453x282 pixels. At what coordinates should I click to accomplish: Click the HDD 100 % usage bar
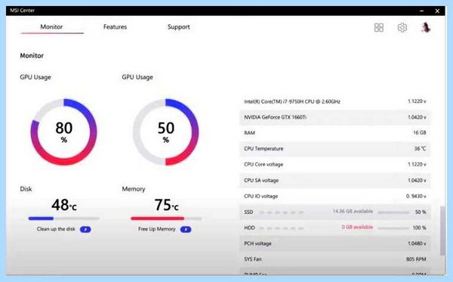[393, 228]
